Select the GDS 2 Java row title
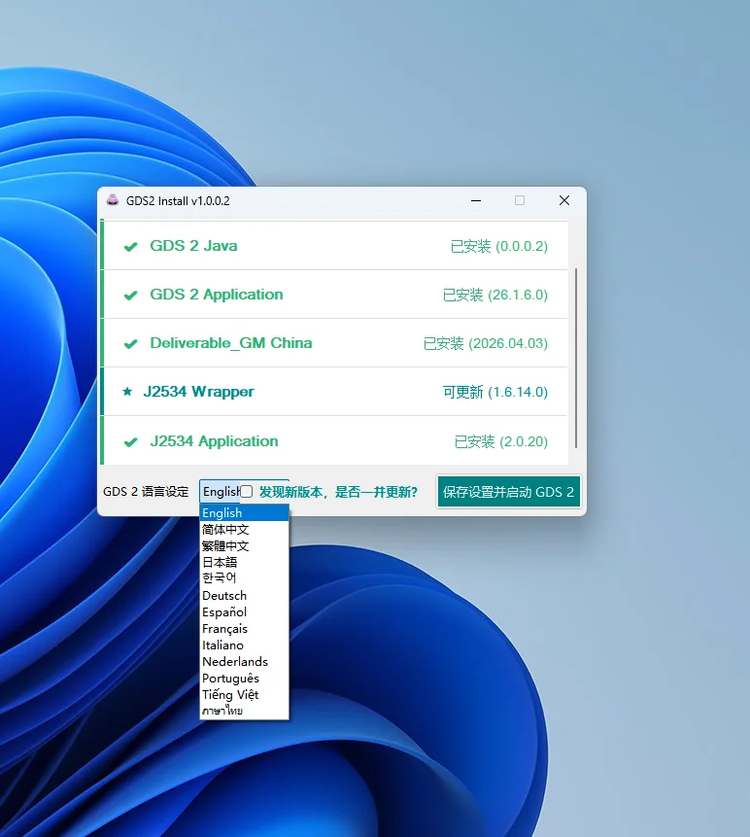Screen dimensions: 750x837 [193, 246]
